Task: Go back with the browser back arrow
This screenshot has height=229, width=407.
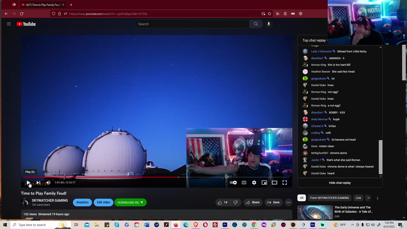Action: click(x=6, y=14)
